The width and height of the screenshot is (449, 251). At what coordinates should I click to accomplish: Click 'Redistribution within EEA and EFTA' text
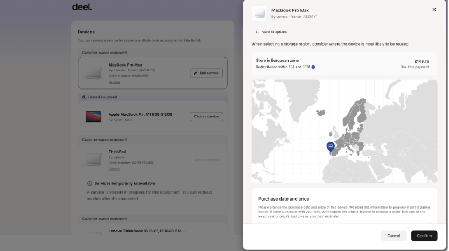pos(283,67)
